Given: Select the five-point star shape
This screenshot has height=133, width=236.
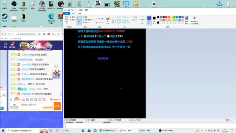Looking at the screenshot, I should coord(118,22).
